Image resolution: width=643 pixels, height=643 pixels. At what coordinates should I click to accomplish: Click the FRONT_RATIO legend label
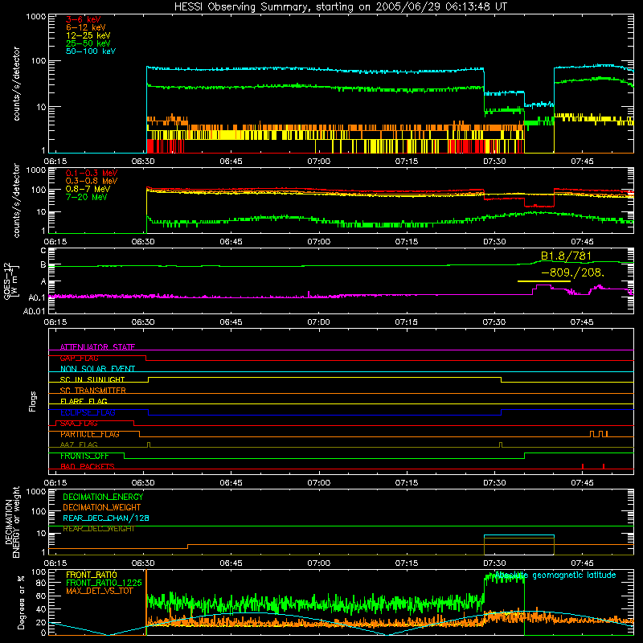point(92,575)
